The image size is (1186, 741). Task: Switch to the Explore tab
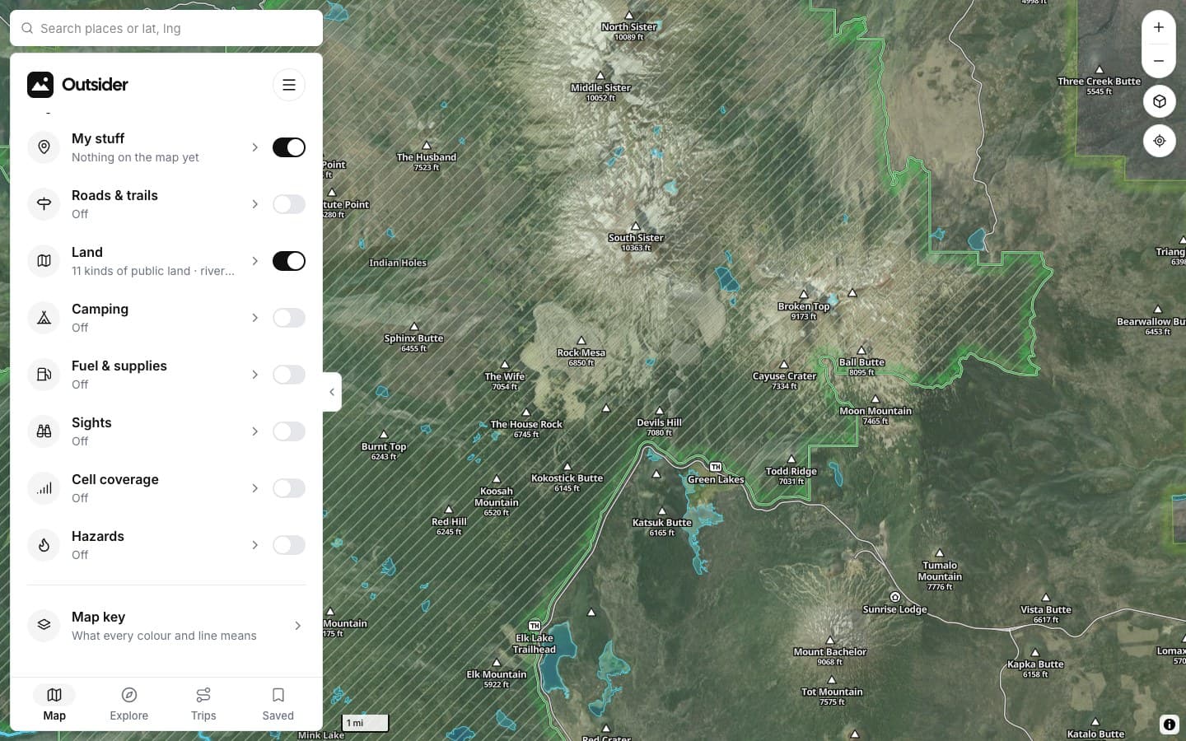click(129, 704)
